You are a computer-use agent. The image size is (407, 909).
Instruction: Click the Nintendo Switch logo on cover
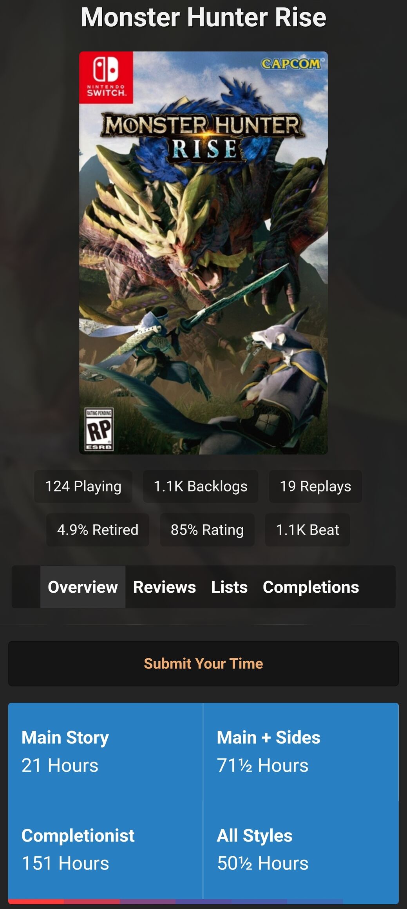click(x=106, y=78)
